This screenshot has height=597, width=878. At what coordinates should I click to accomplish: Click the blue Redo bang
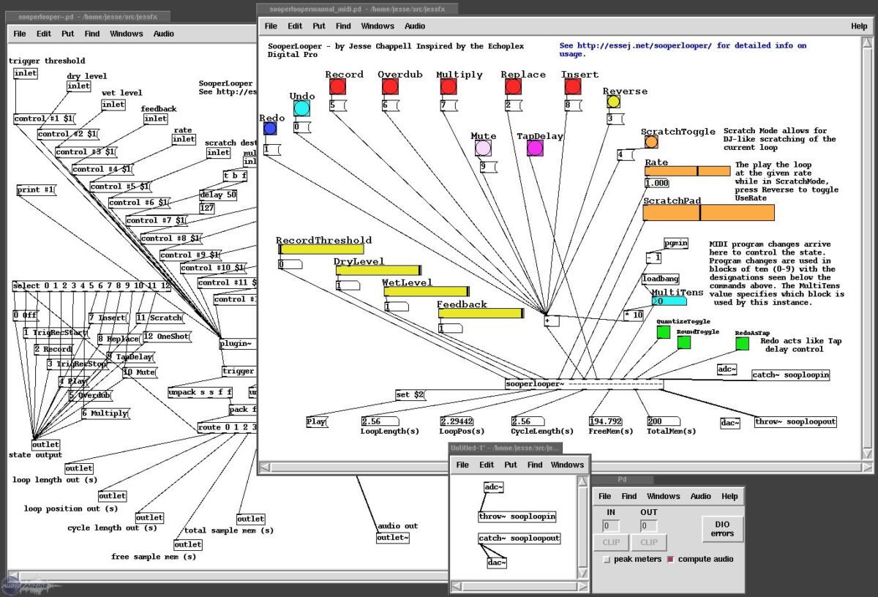[x=270, y=129]
